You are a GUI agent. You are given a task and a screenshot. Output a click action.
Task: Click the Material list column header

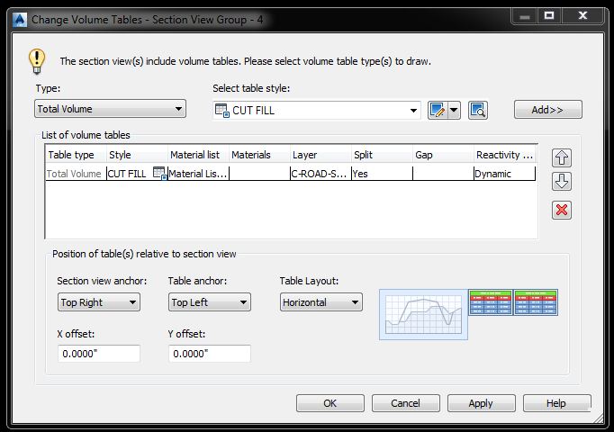[198, 155]
